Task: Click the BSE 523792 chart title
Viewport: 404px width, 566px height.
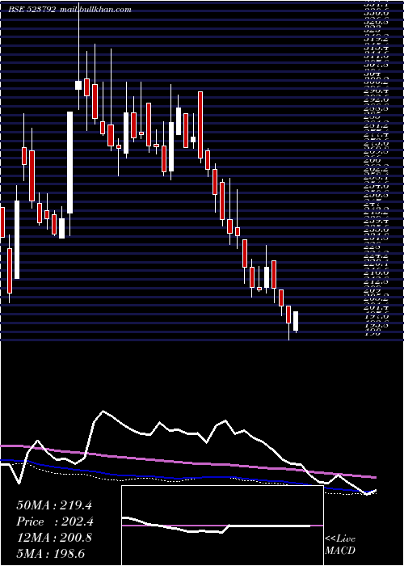Action: point(32,10)
